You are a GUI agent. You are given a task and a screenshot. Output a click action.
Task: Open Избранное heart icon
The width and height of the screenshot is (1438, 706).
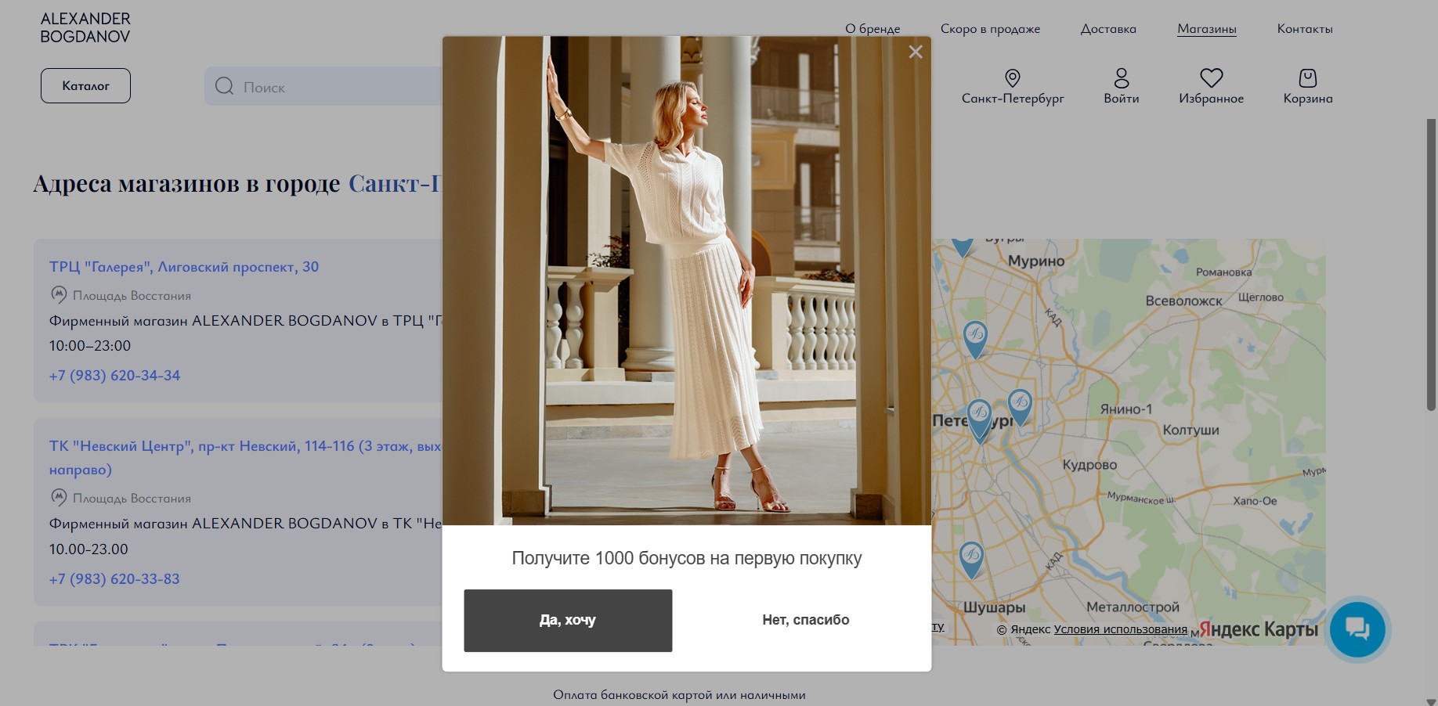pos(1211,78)
